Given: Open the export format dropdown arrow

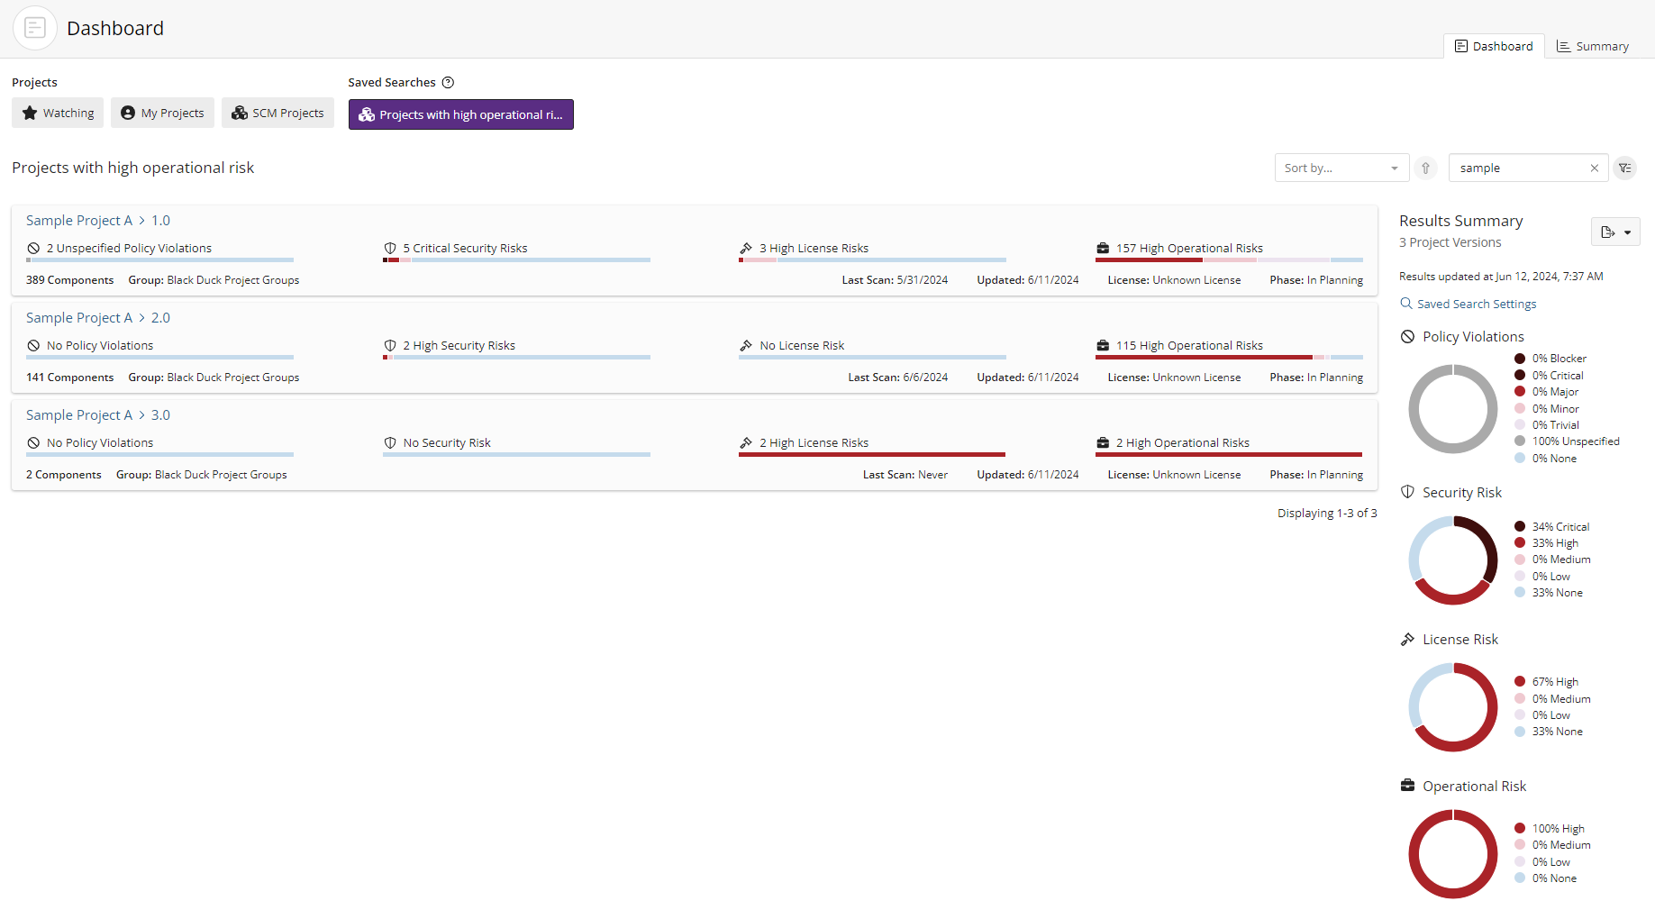Looking at the screenshot, I should click(1626, 232).
